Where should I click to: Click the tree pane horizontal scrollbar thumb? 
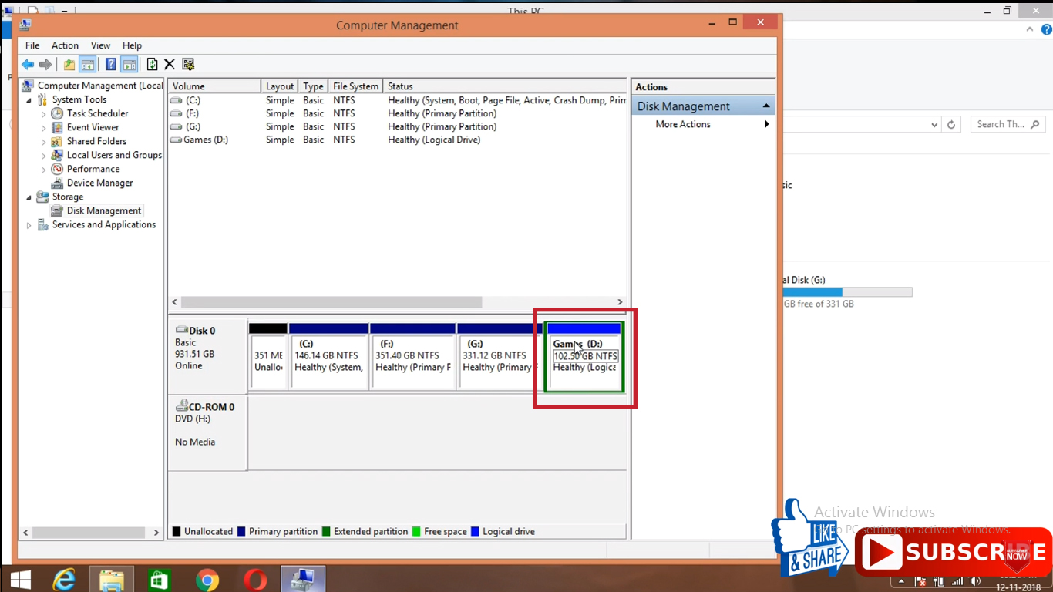(x=89, y=532)
